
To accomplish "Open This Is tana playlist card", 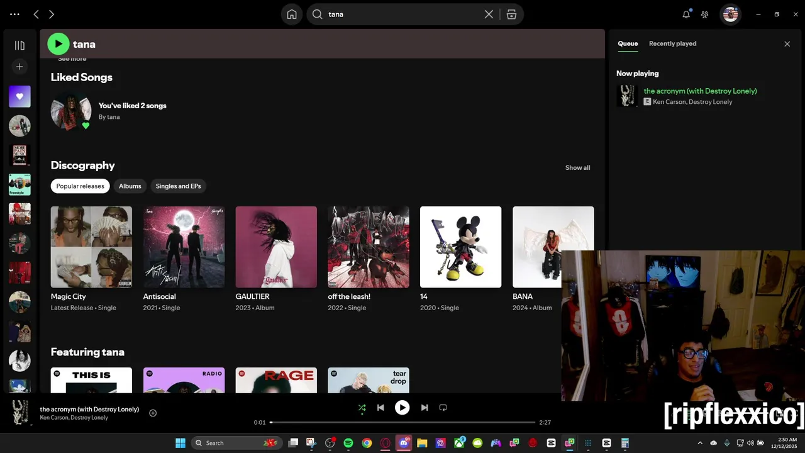I will (91, 380).
